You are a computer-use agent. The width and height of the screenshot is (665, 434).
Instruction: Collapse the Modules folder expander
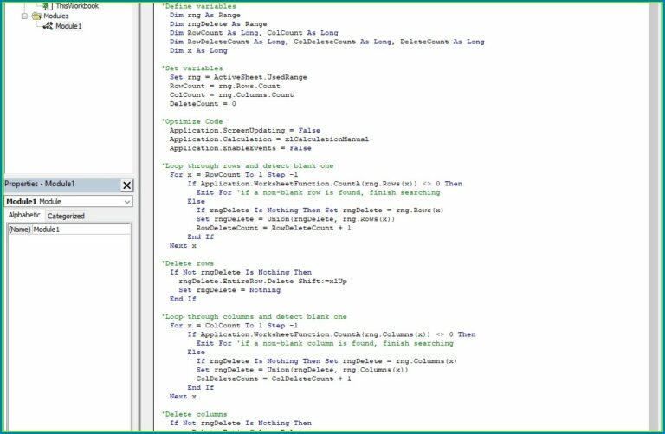point(24,16)
